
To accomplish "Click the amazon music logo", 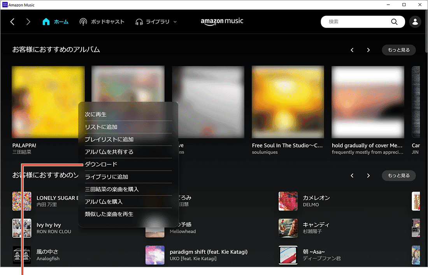I will click(x=222, y=21).
